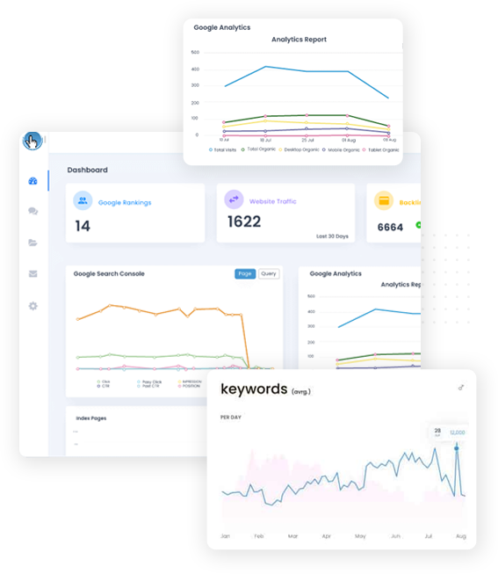Open the mail envelope icon in sidebar
The width and height of the screenshot is (498, 574).
(x=32, y=274)
